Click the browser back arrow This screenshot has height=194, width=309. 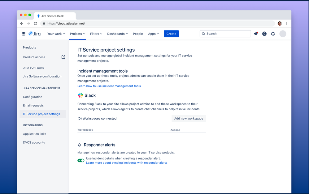[22, 23]
